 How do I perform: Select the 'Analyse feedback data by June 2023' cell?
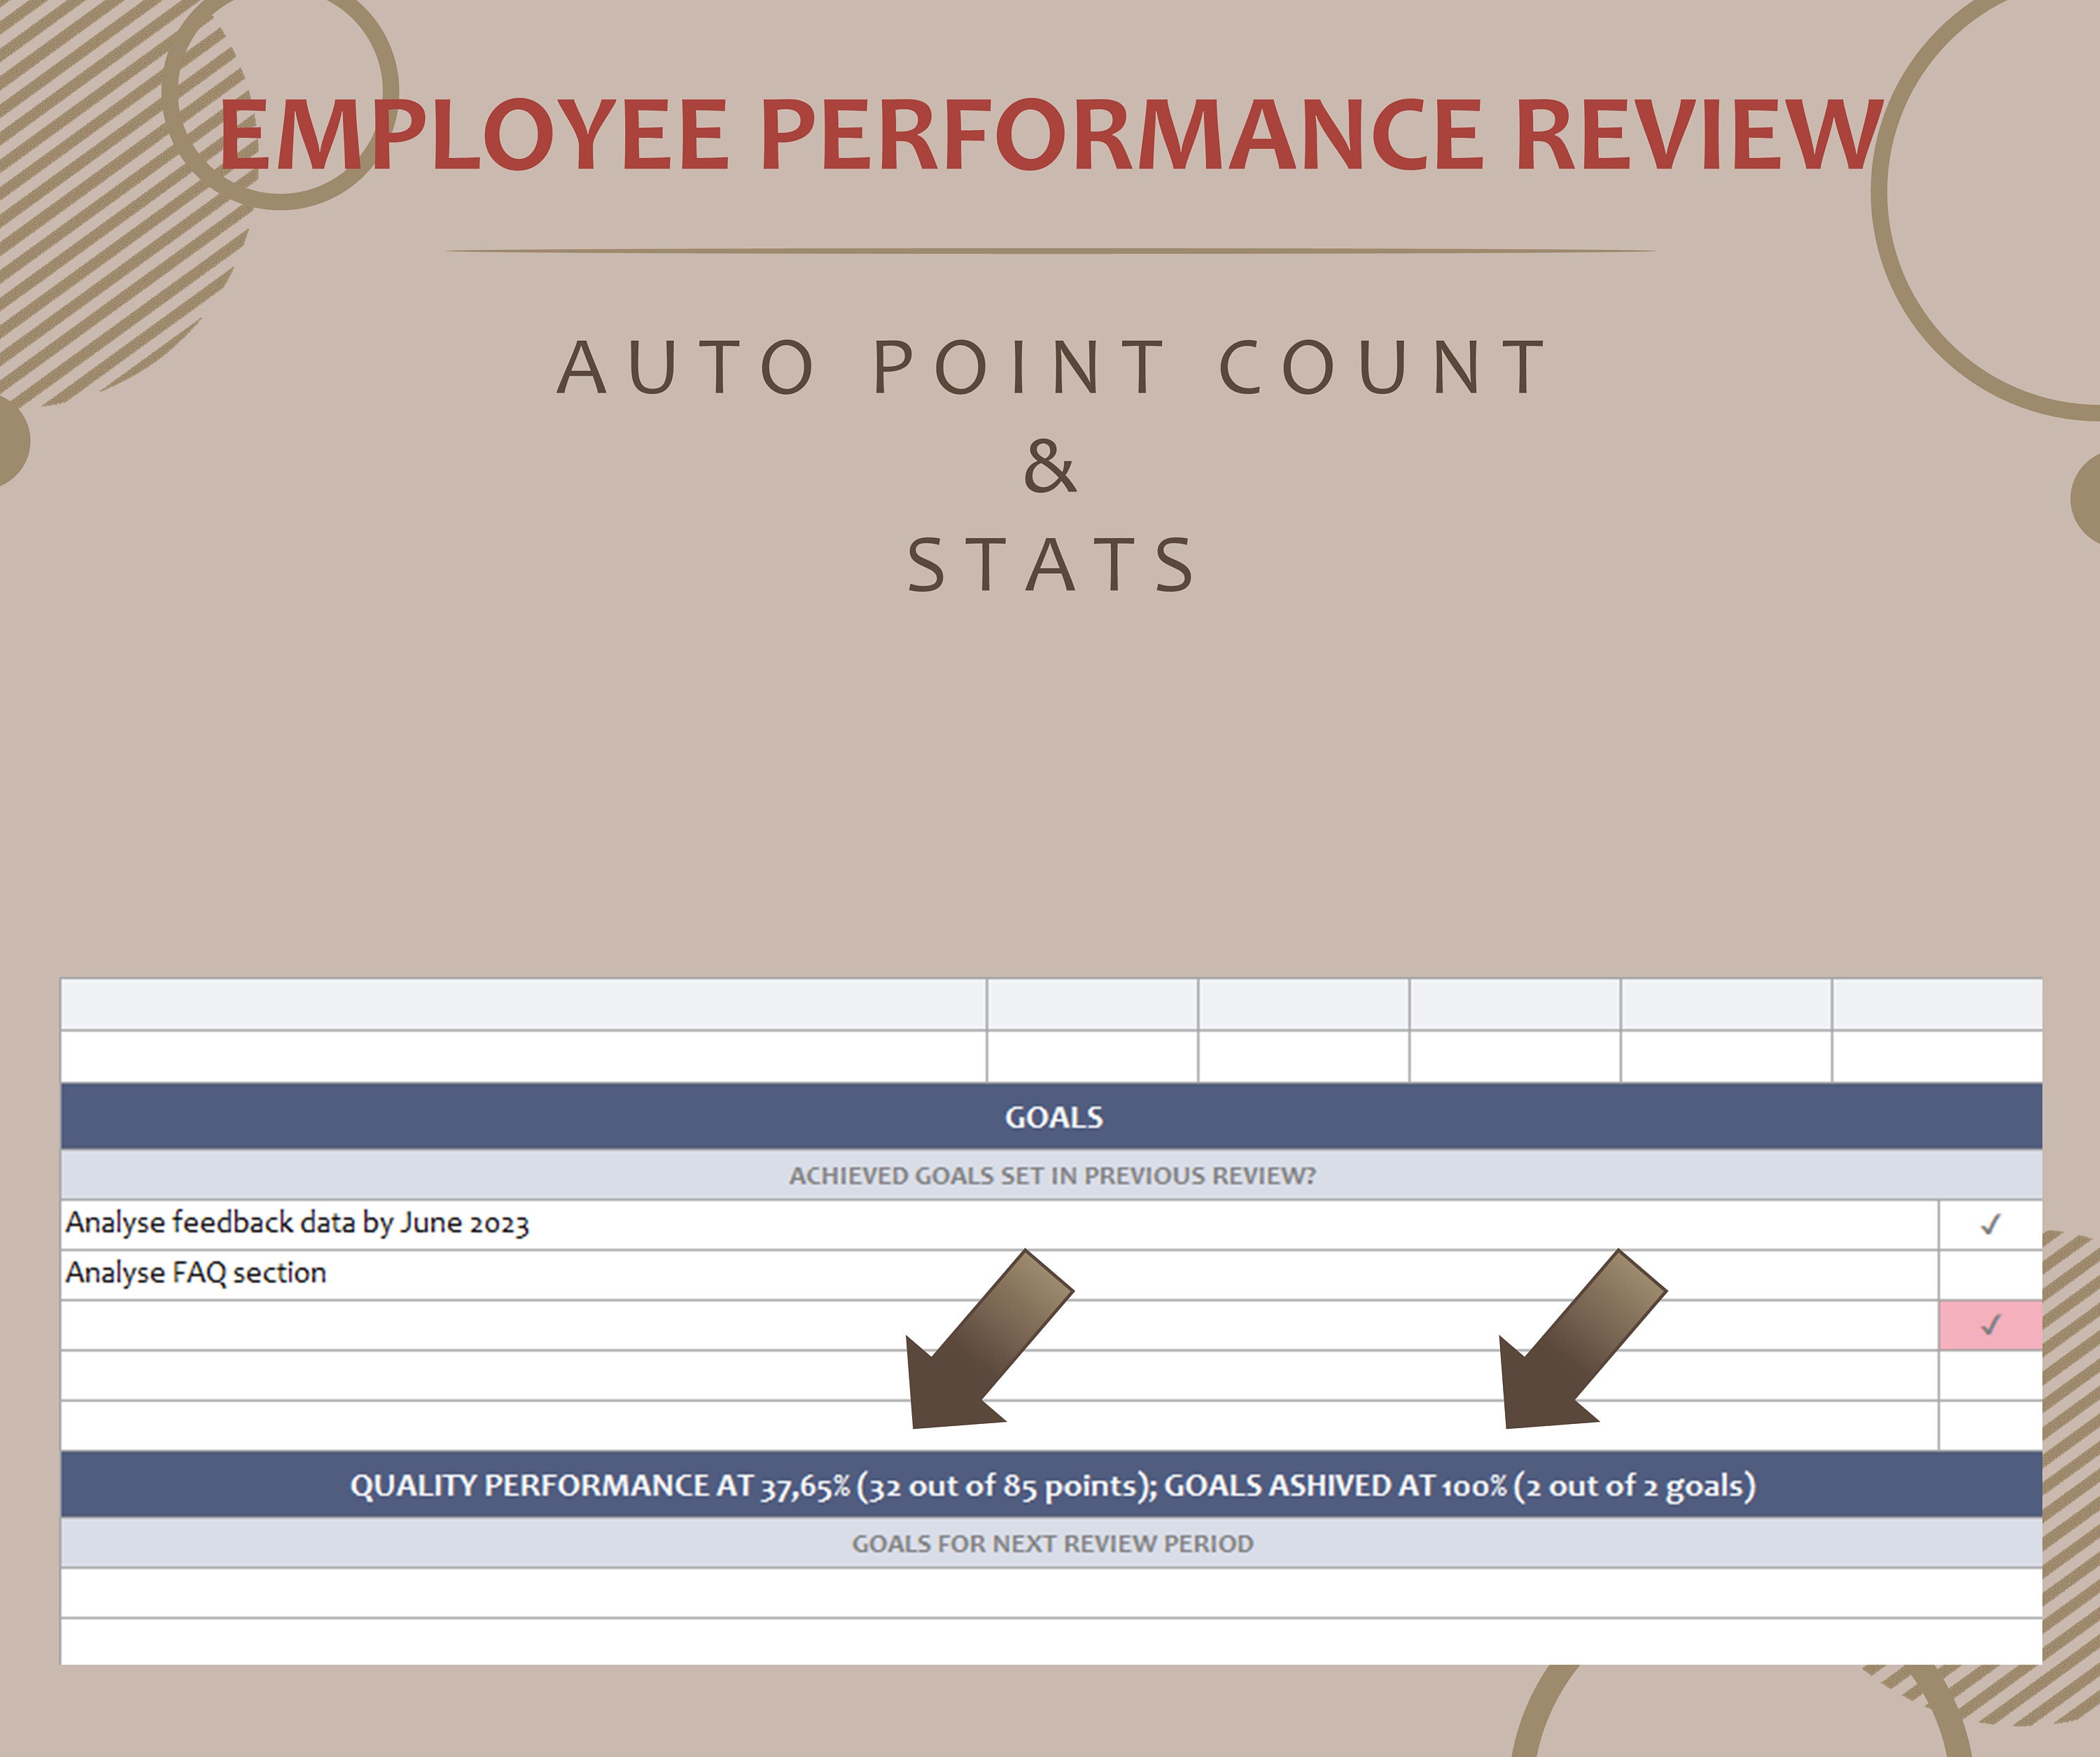pos(999,1225)
